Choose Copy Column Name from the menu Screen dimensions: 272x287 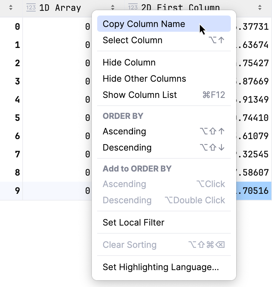click(143, 24)
